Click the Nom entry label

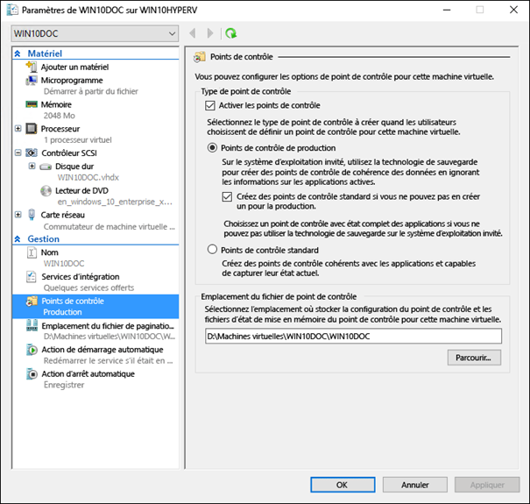50,252
